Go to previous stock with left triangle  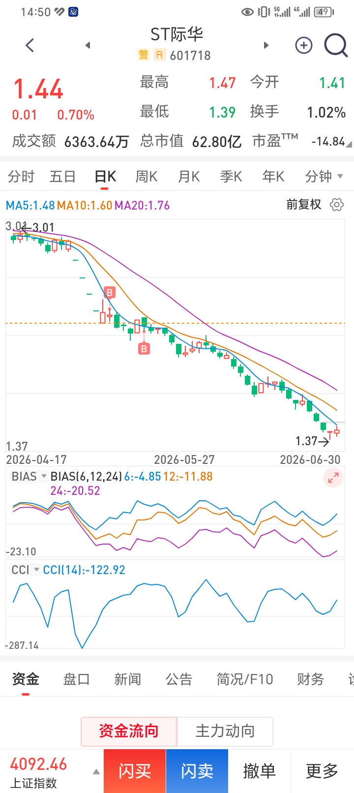pyautogui.click(x=88, y=45)
